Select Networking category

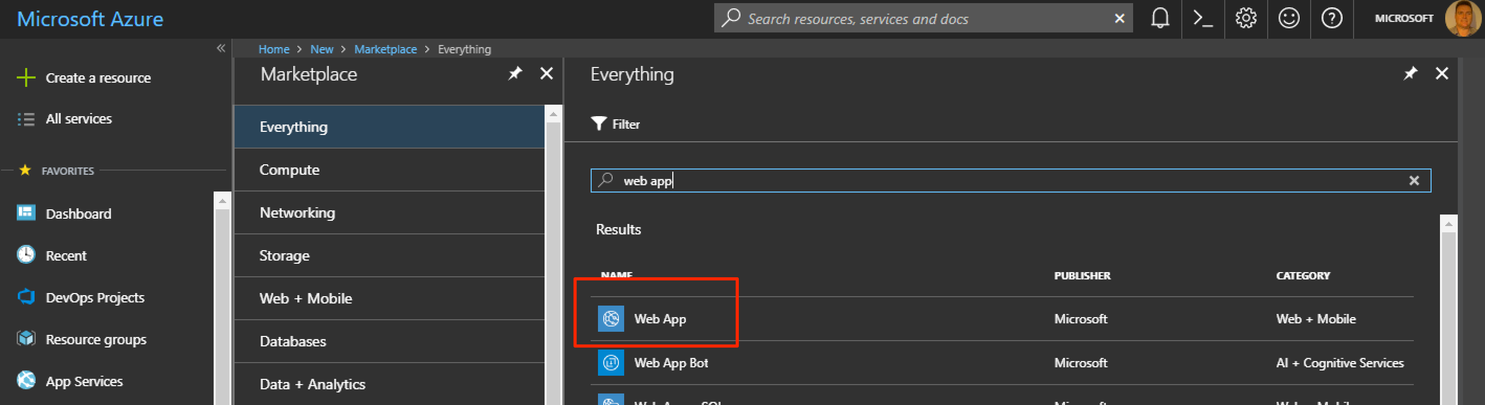point(390,212)
